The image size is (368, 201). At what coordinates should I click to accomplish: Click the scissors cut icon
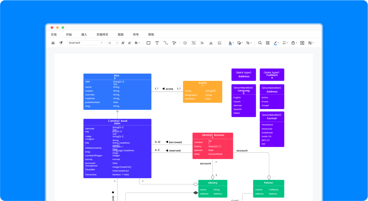(53, 43)
